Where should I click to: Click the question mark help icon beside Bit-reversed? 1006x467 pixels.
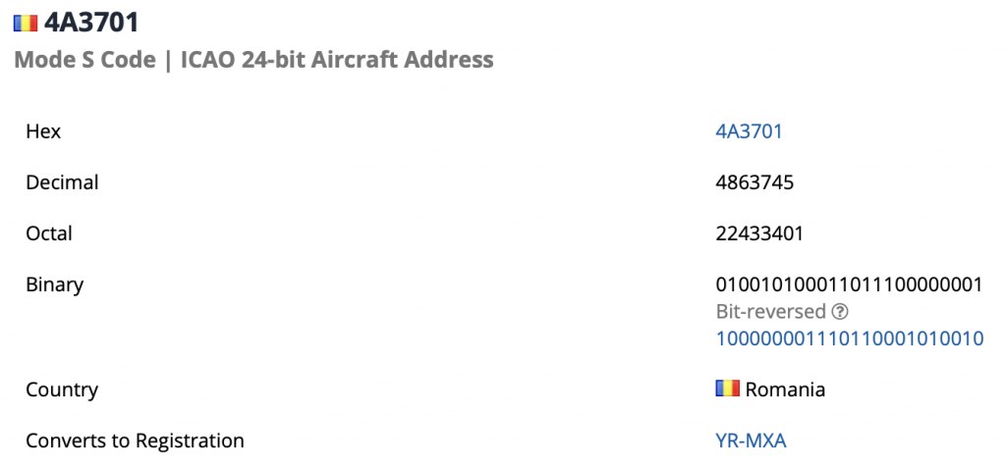tap(840, 312)
